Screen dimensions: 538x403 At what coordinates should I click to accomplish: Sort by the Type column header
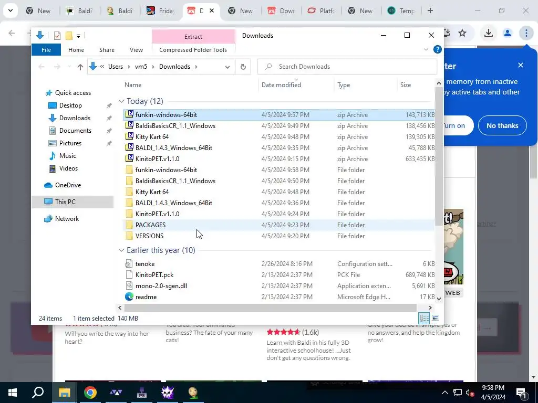(344, 84)
